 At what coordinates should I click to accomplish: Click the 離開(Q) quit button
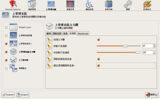[x=152, y=95]
